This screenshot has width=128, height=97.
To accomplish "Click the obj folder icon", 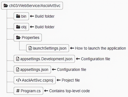I will (18, 27).
